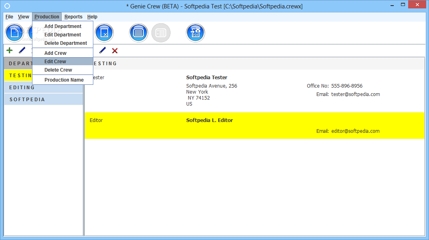The image size is (429, 240).
Task: Choose Add Department from the menu
Action: (62, 26)
